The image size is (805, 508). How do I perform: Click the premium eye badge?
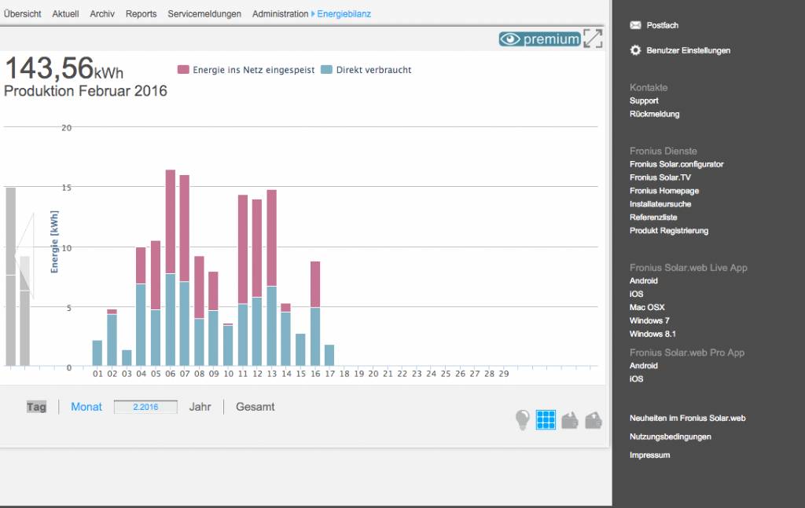539,39
